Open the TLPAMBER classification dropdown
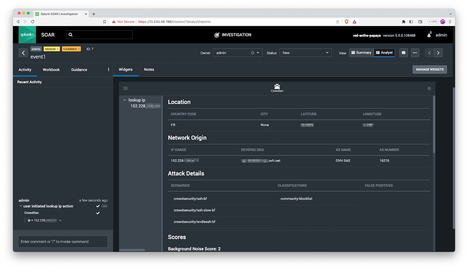 tap(71, 49)
